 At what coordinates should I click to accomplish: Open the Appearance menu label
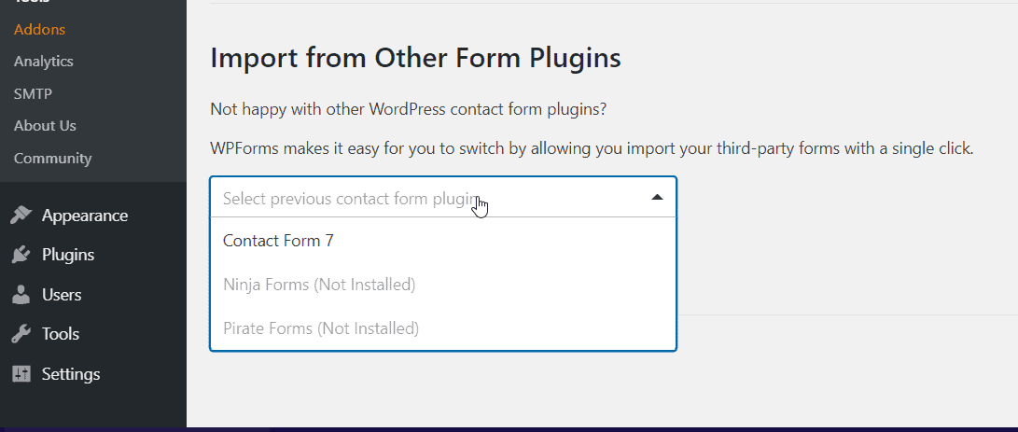[x=85, y=215]
